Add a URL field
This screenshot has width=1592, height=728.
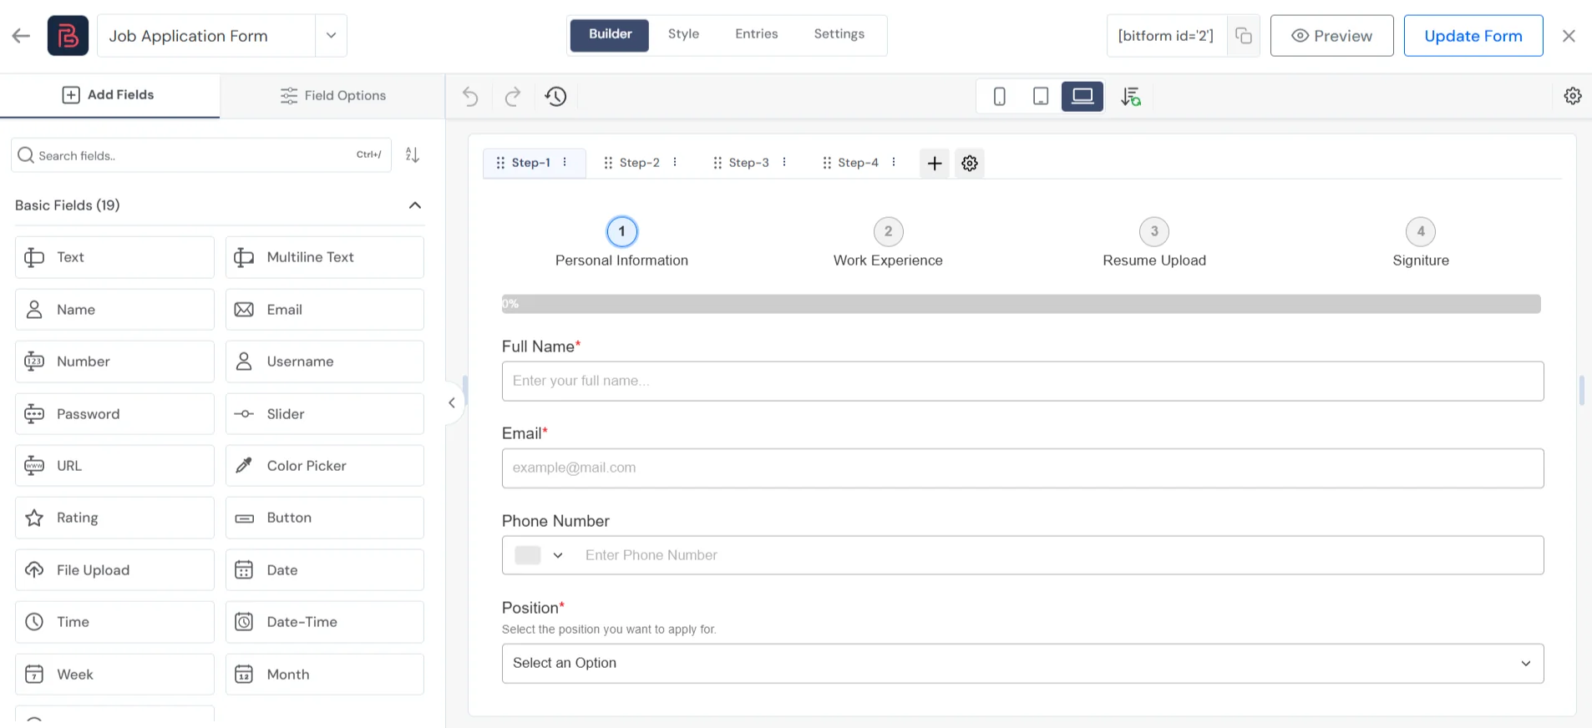114,466
